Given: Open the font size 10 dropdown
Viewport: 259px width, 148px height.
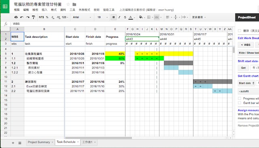Looking at the screenshot, I should pyautogui.click(x=102, y=17).
